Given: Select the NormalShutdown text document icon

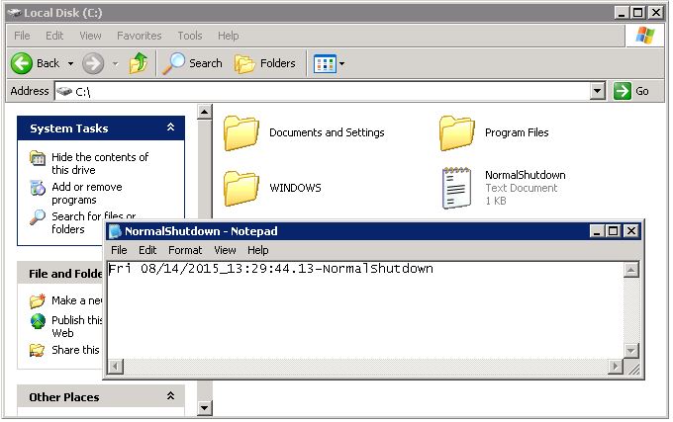Looking at the screenshot, I should [x=456, y=188].
